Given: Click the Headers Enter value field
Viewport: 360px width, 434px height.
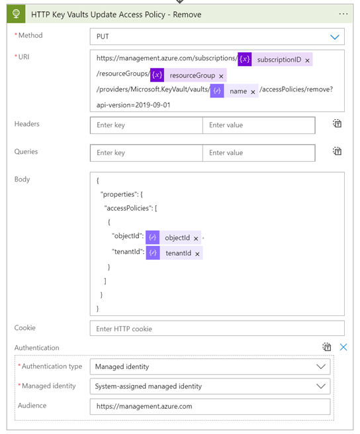Looking at the screenshot, I should pyautogui.click(x=259, y=125).
